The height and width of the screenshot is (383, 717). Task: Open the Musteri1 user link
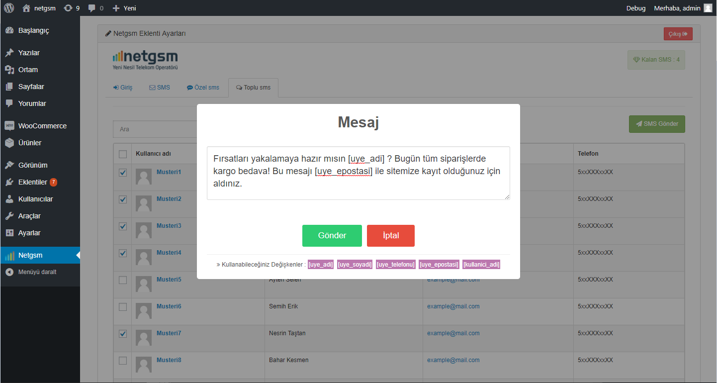(169, 172)
